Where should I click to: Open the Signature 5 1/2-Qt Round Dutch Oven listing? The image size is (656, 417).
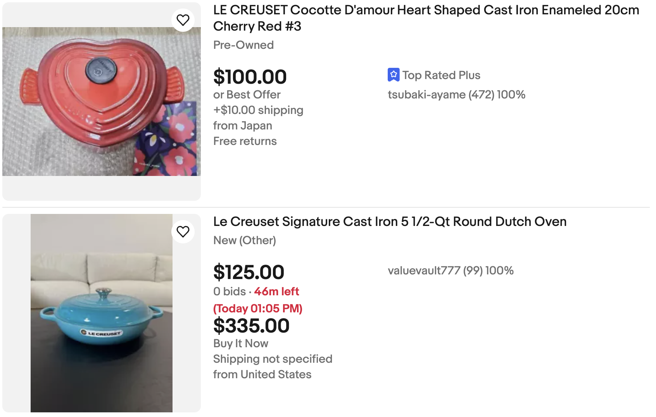[x=390, y=222]
